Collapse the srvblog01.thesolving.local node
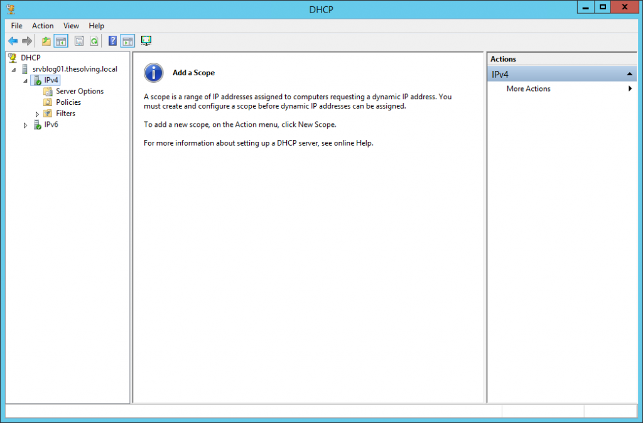The width and height of the screenshot is (643, 423). click(15, 69)
